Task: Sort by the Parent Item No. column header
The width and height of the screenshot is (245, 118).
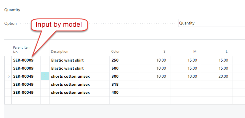Action: coord(22,50)
